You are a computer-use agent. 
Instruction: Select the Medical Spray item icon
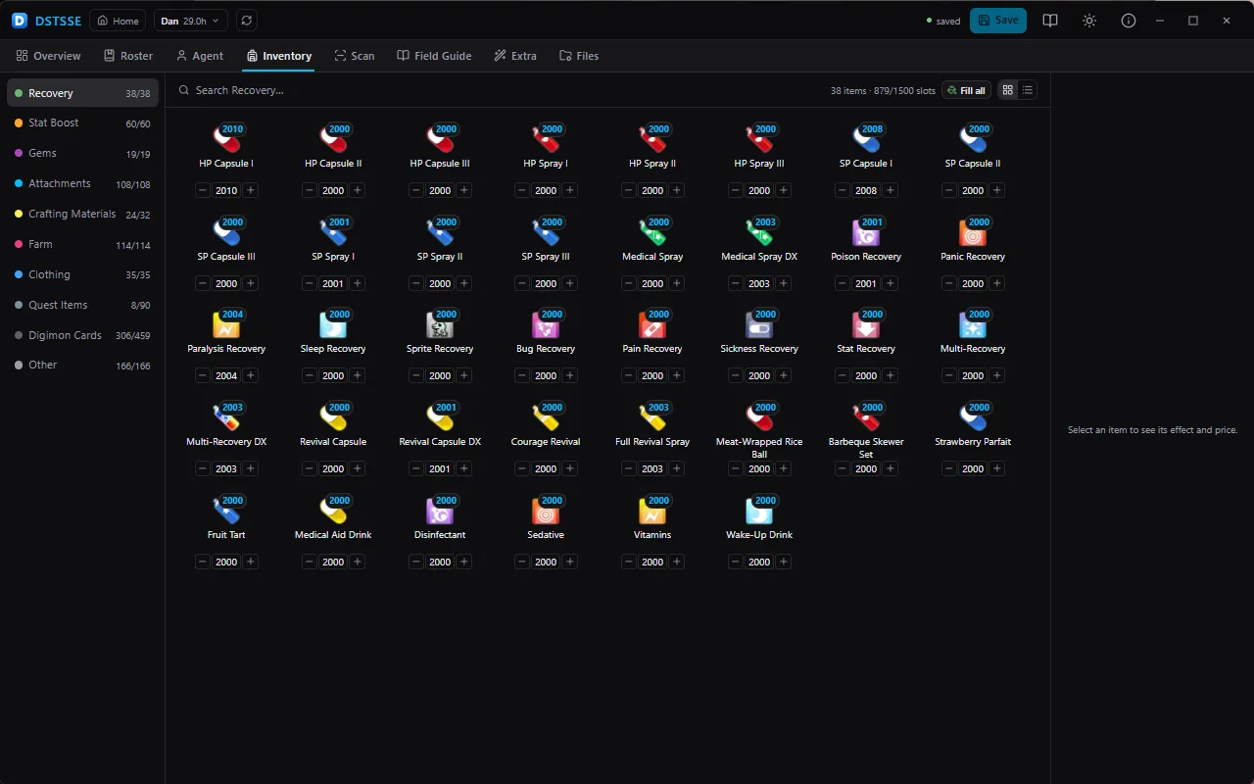(x=652, y=232)
